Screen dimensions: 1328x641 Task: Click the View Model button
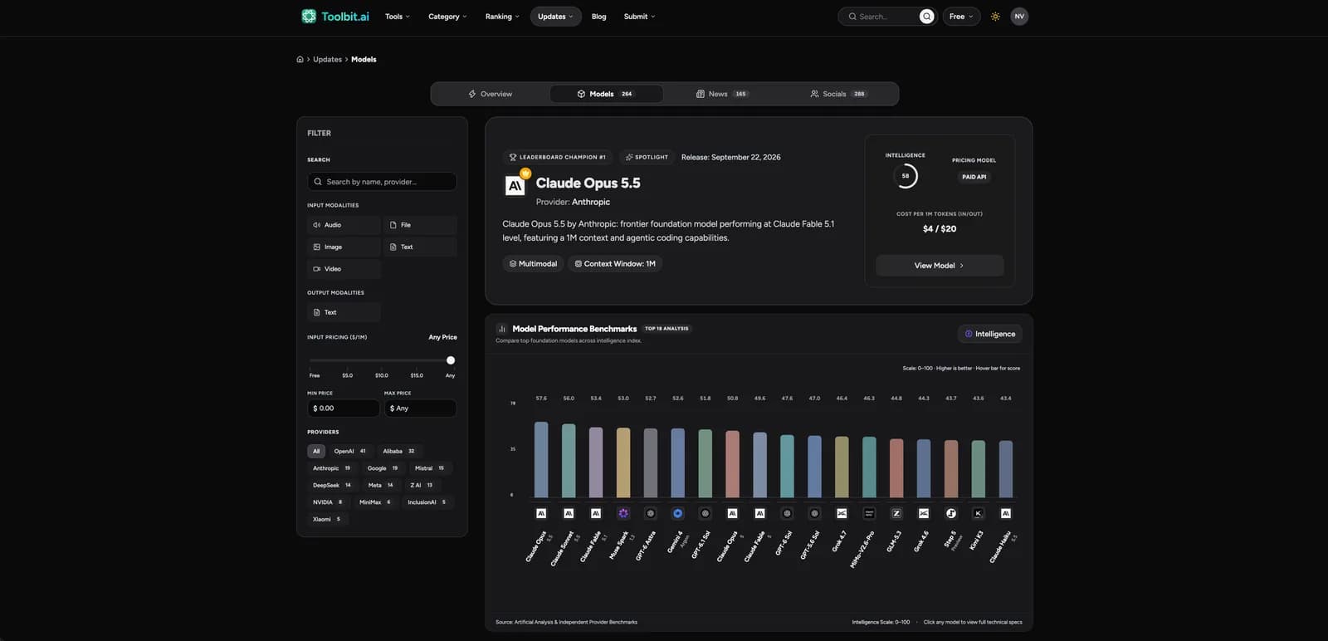[940, 266]
